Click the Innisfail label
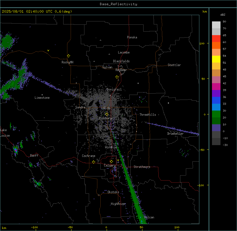The image size is (237, 231). click(114, 89)
